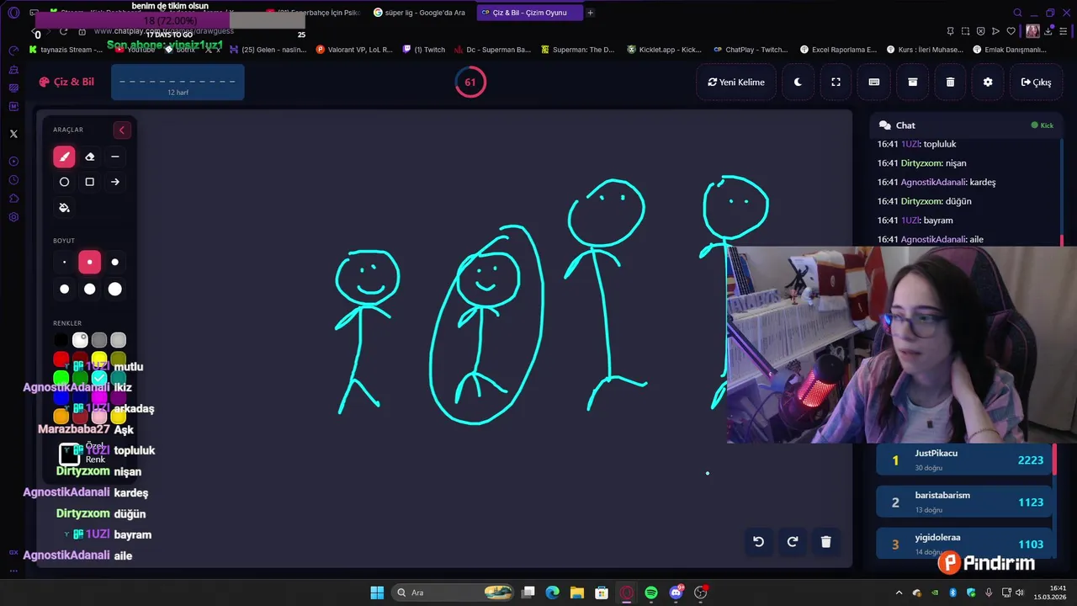The width and height of the screenshot is (1077, 606).
Task: Pick the second brush size (highlighted)
Action: pos(90,263)
